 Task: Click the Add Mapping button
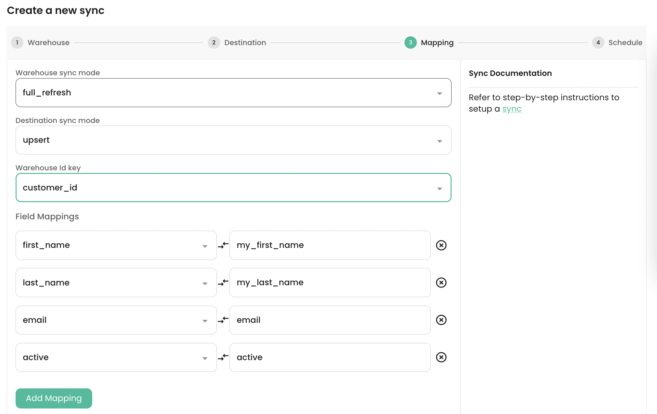pos(54,398)
